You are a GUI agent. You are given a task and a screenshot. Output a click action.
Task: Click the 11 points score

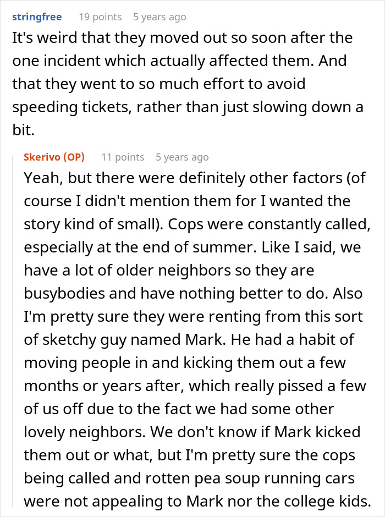pyautogui.click(x=123, y=157)
